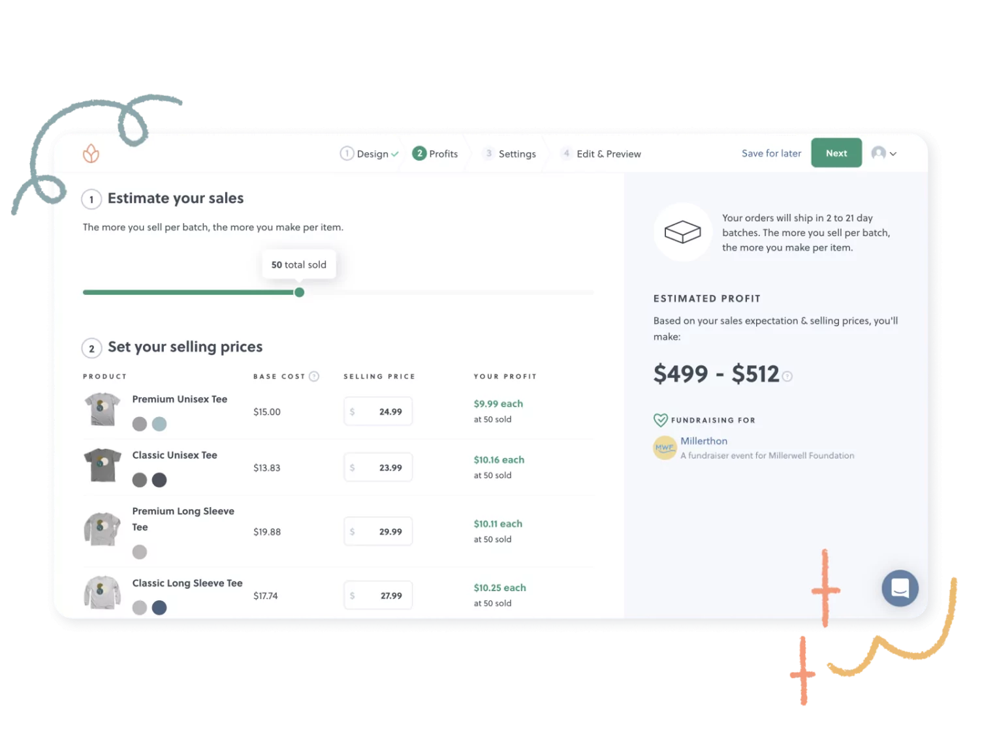Open the chat support widget
This screenshot has width=982, height=753.
click(x=900, y=588)
